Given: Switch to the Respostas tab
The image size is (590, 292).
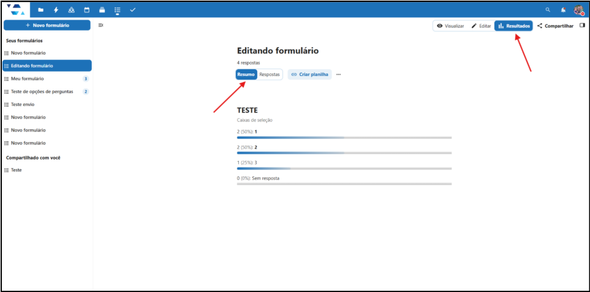Looking at the screenshot, I should pyautogui.click(x=270, y=75).
